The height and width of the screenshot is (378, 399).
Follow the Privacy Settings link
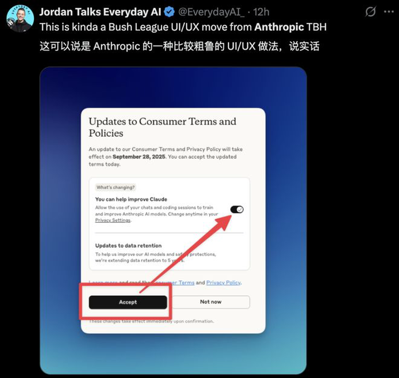(x=113, y=220)
